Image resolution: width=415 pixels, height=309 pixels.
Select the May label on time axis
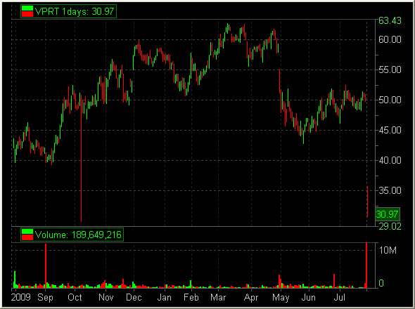[281, 297]
